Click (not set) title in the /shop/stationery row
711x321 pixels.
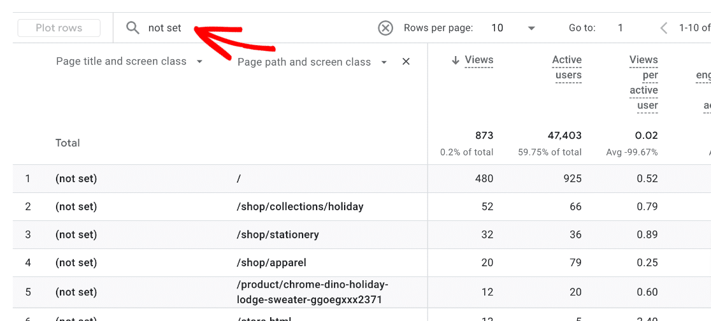point(76,235)
